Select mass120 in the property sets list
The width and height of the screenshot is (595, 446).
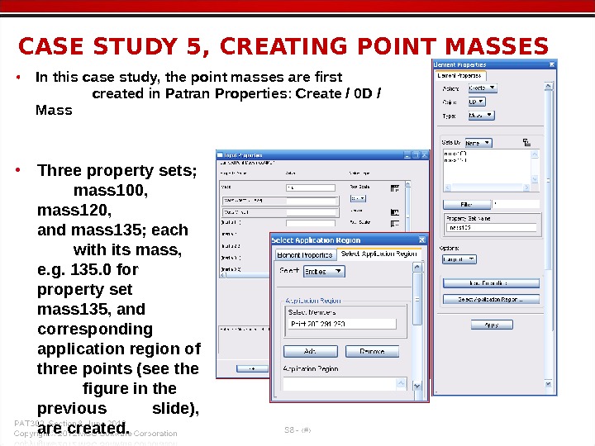coord(455,160)
